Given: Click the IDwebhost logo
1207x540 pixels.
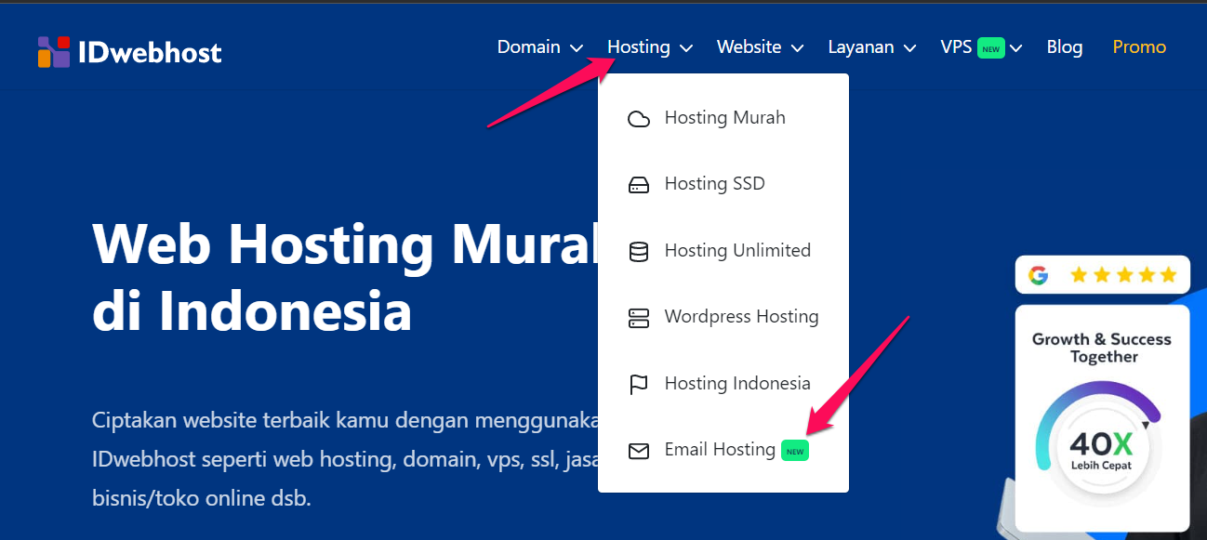Looking at the screenshot, I should [129, 51].
